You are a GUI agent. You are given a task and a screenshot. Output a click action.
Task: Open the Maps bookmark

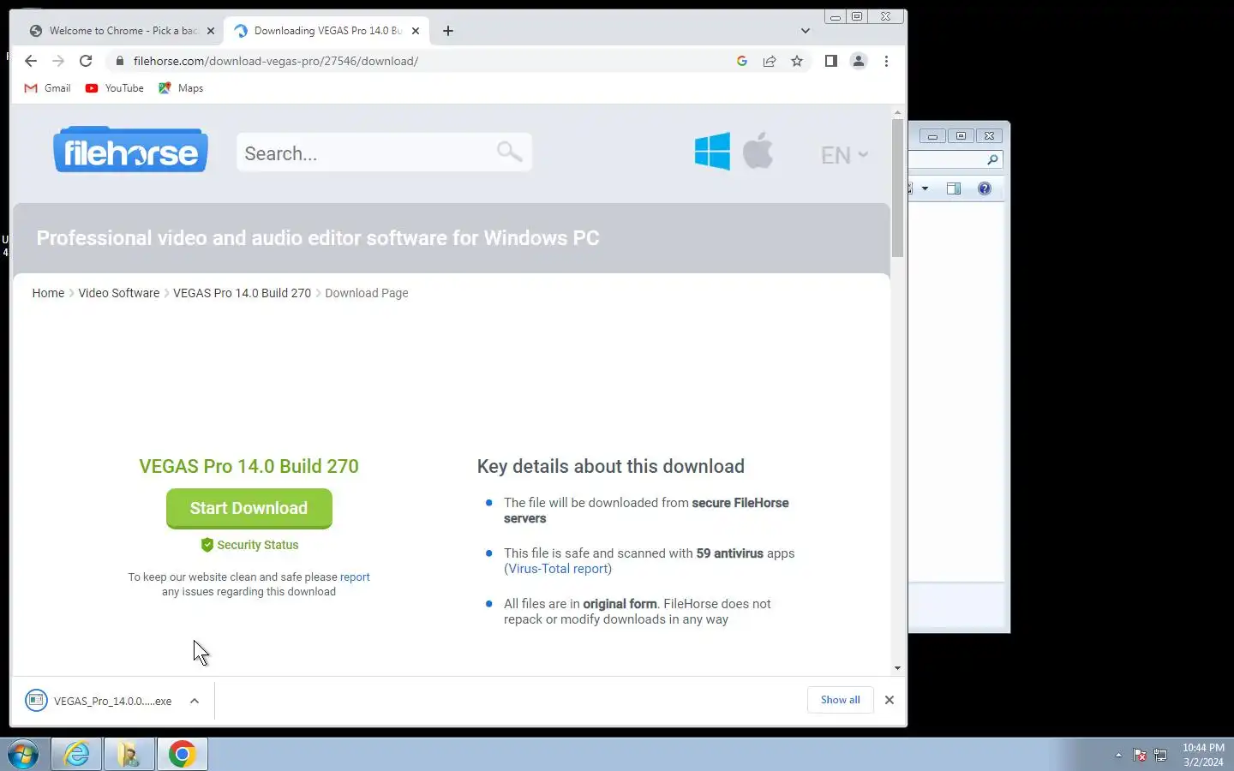181,88
